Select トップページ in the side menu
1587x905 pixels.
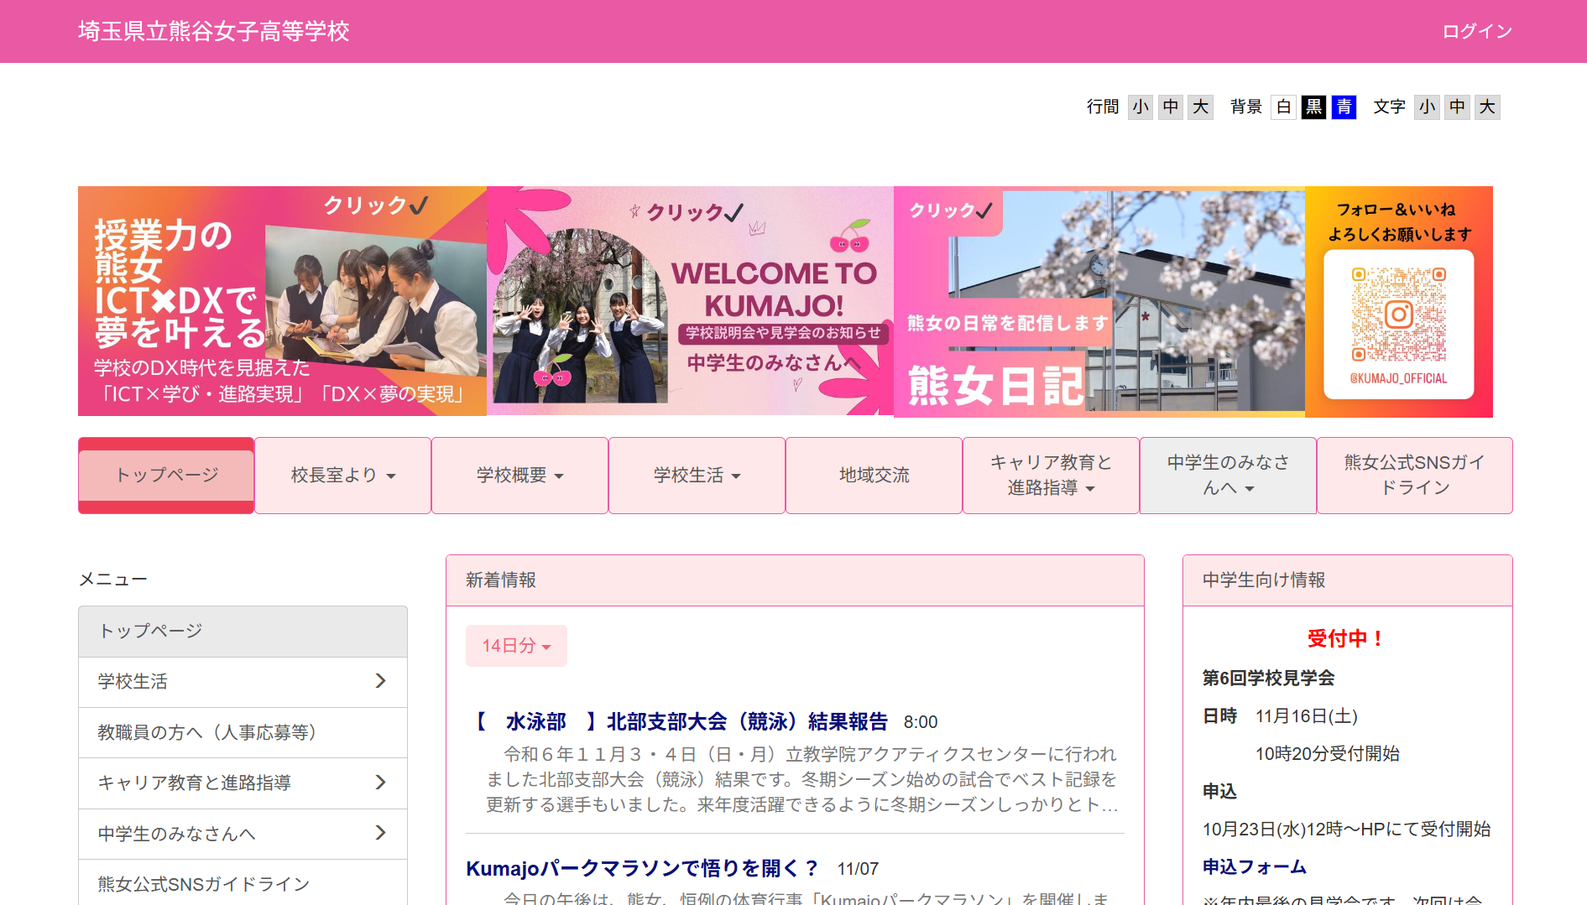(243, 632)
